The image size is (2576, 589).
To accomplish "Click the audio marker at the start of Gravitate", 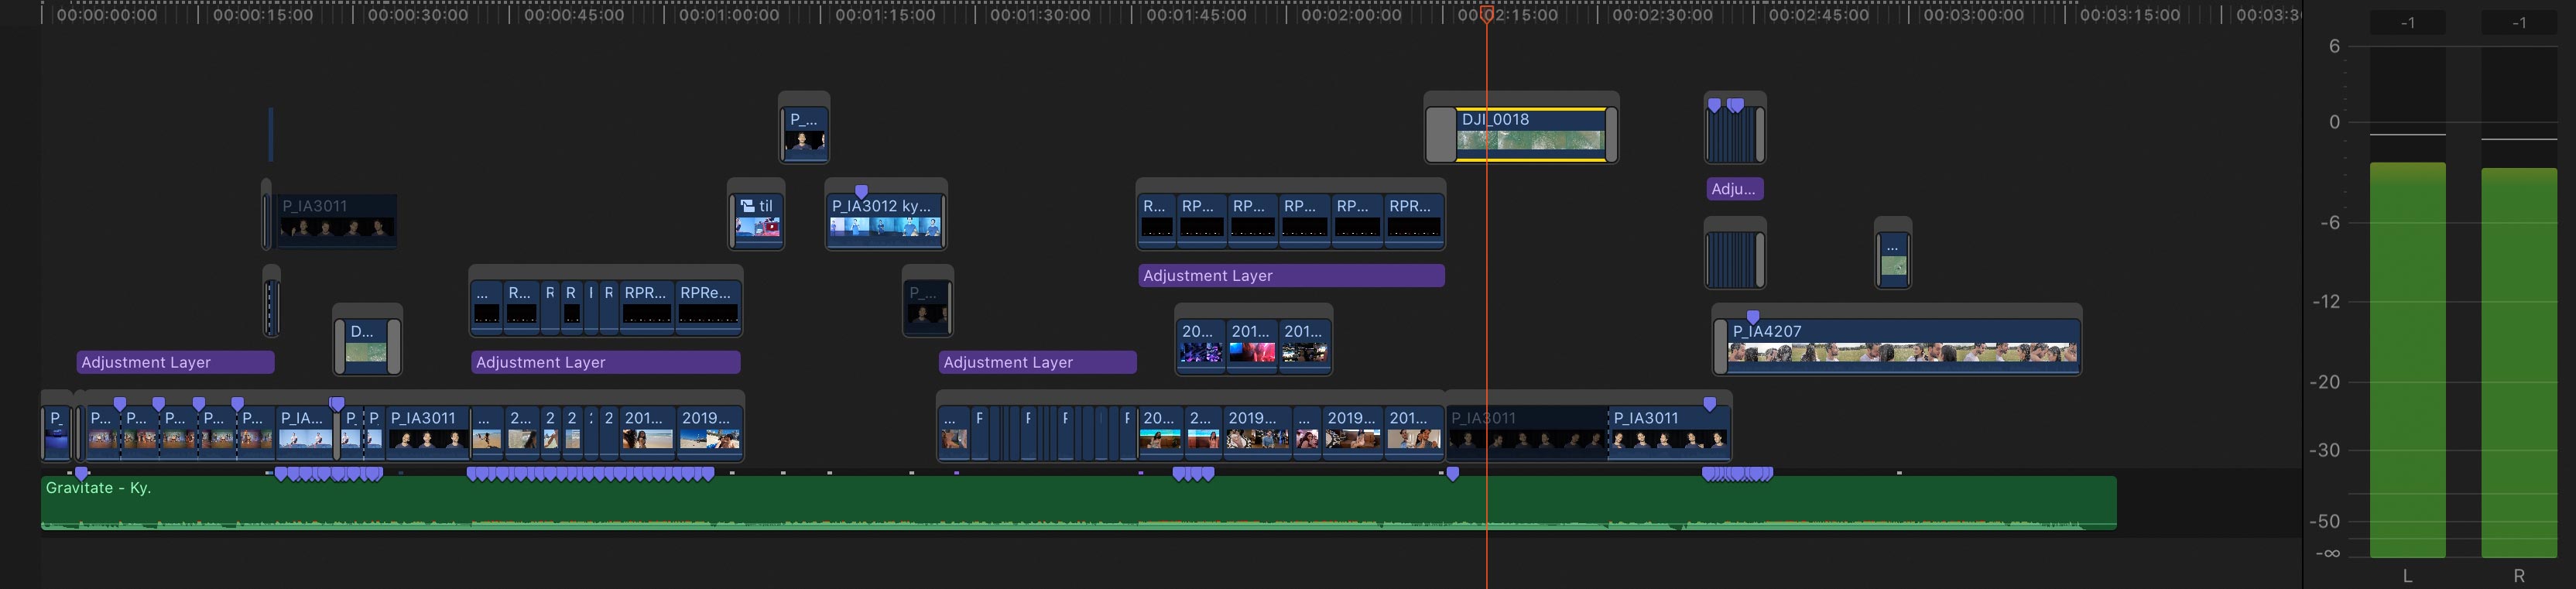I will pos(82,473).
